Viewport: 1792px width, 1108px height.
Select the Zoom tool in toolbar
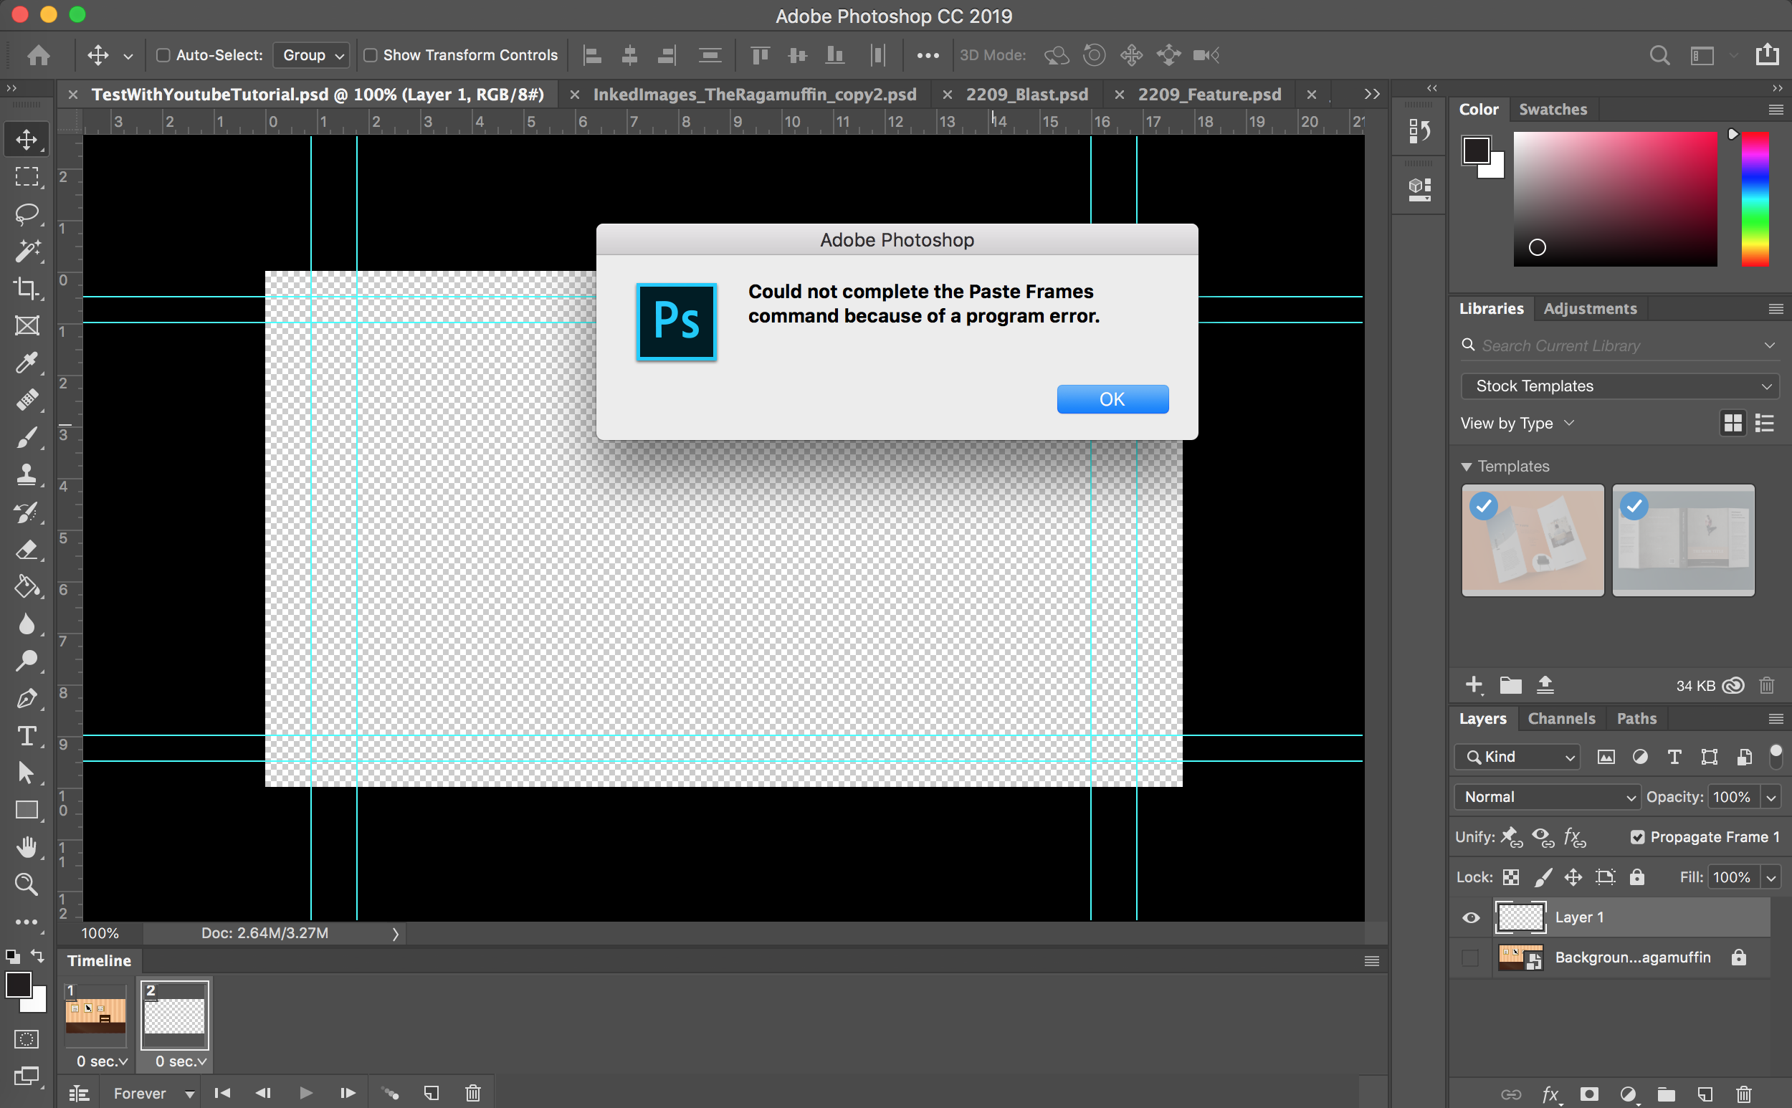click(x=27, y=884)
